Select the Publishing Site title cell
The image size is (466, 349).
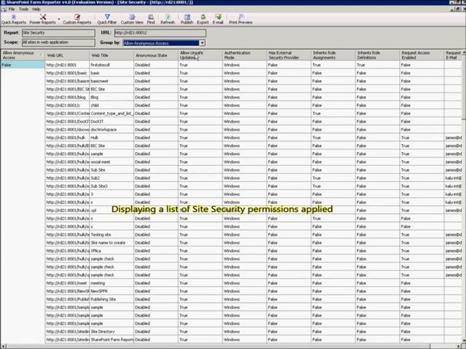tap(112, 300)
